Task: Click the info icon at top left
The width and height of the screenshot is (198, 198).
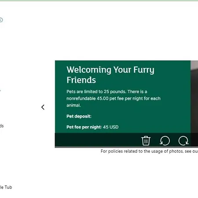Action: coord(1,20)
